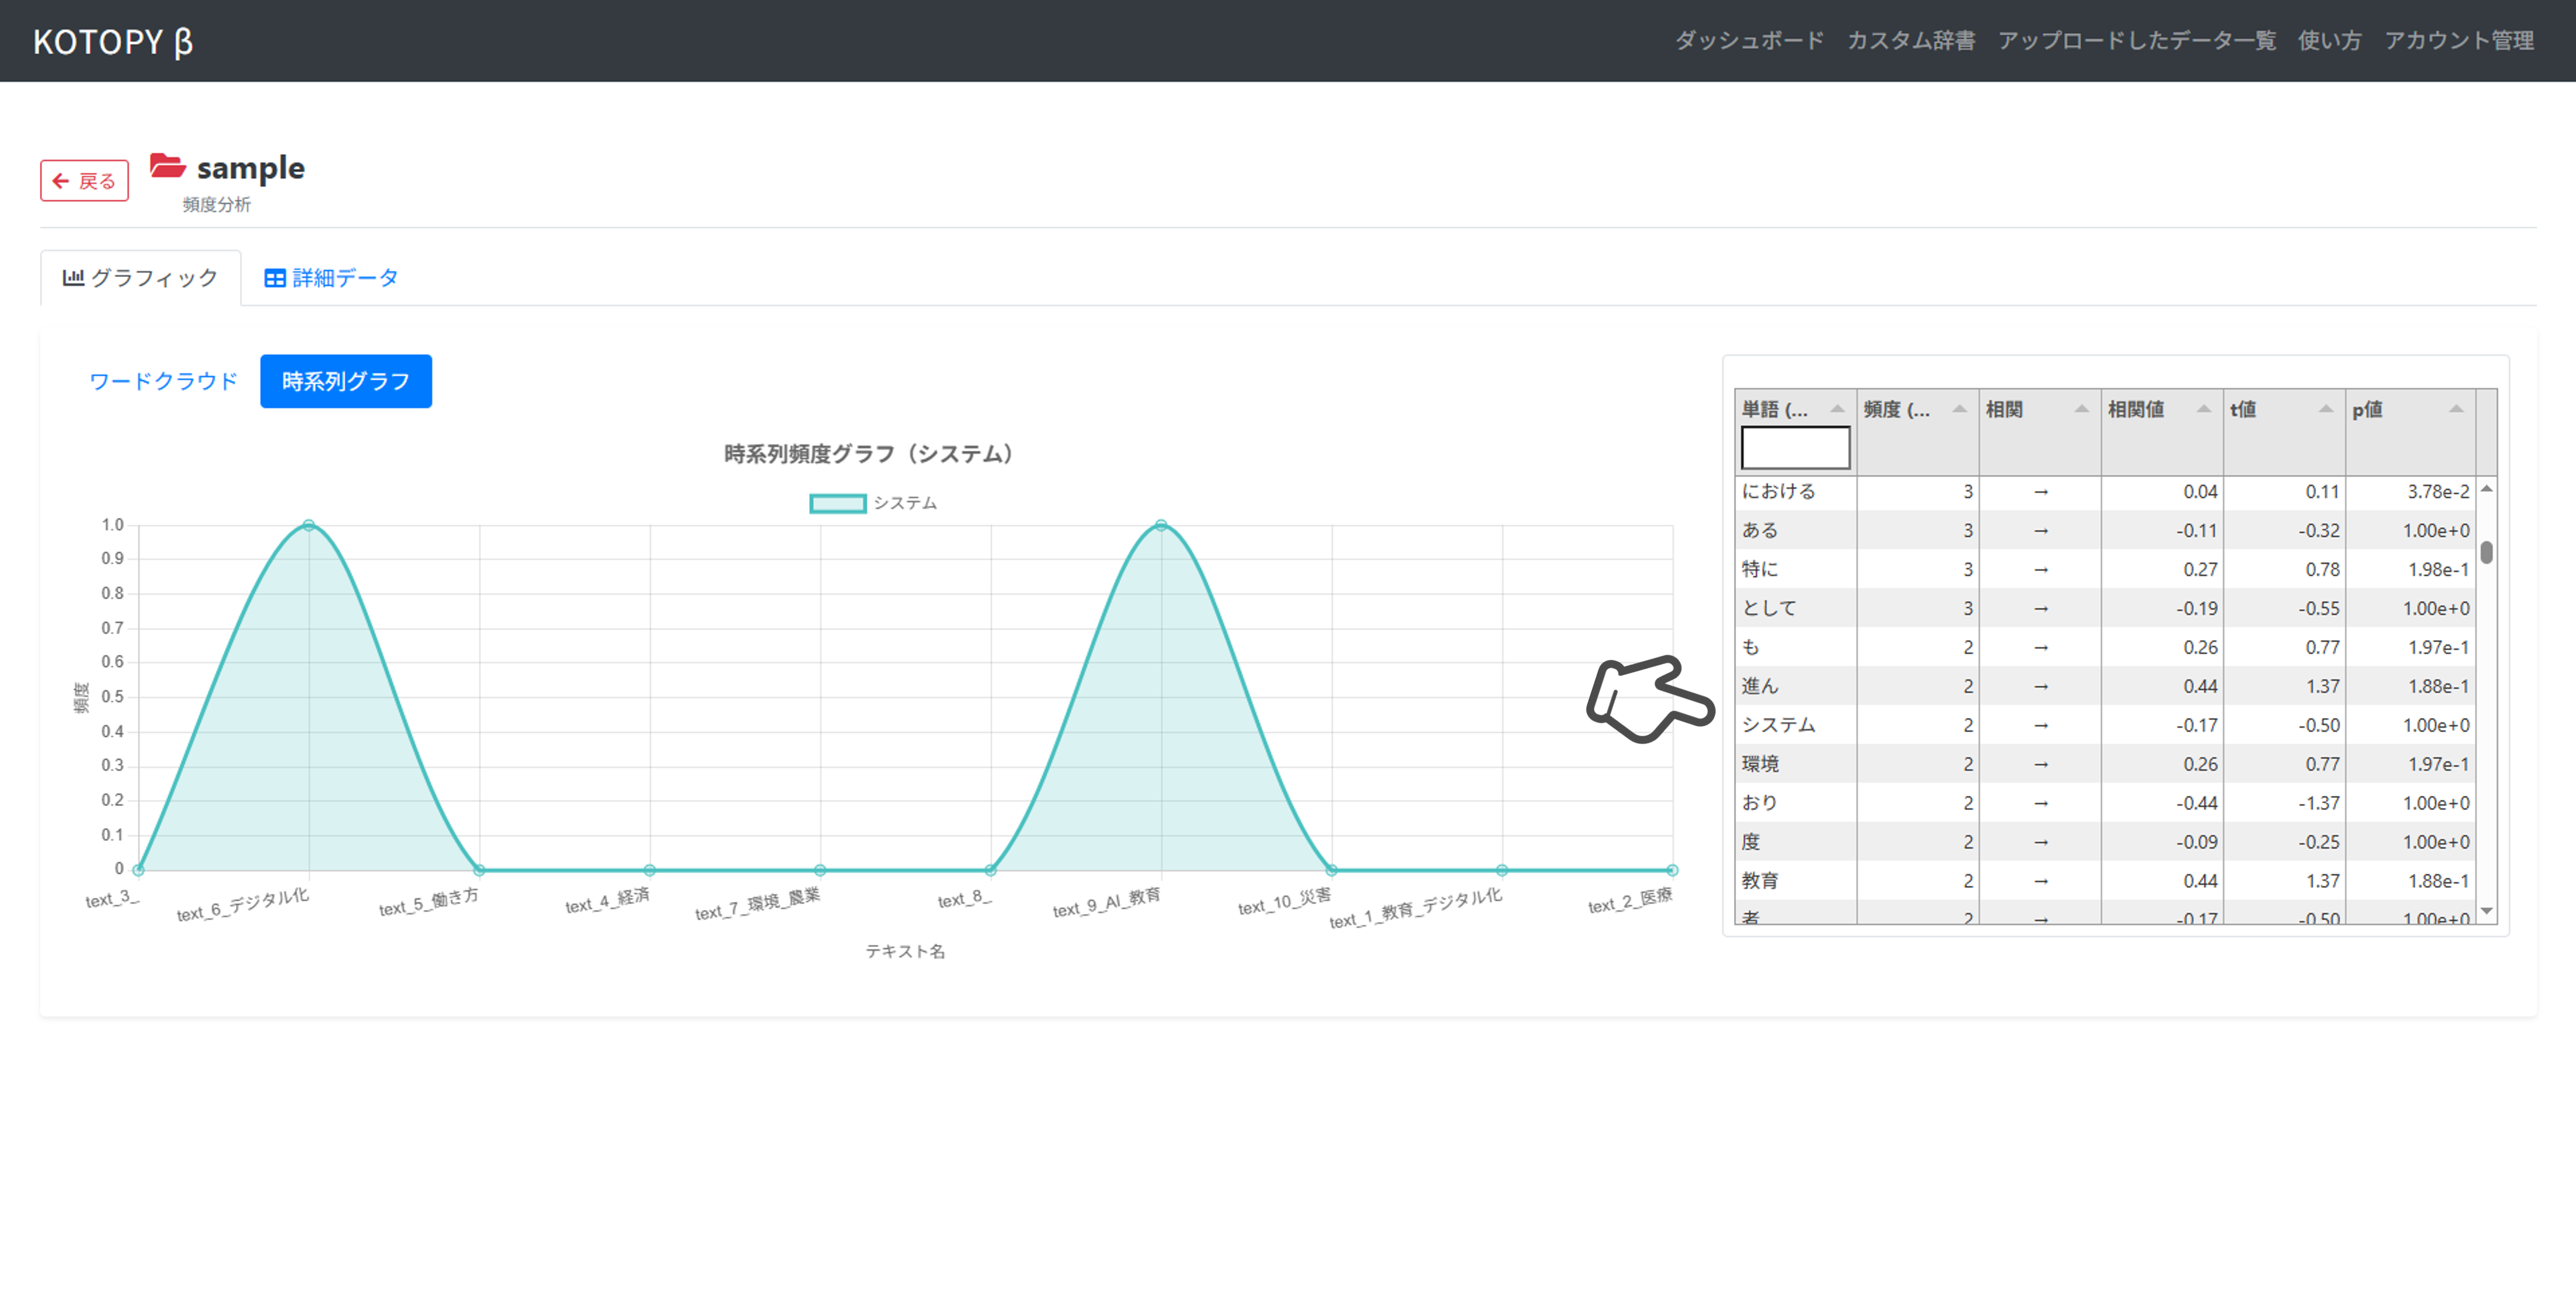
Task: Sort by 相関値 column arrow
Action: (2203, 408)
